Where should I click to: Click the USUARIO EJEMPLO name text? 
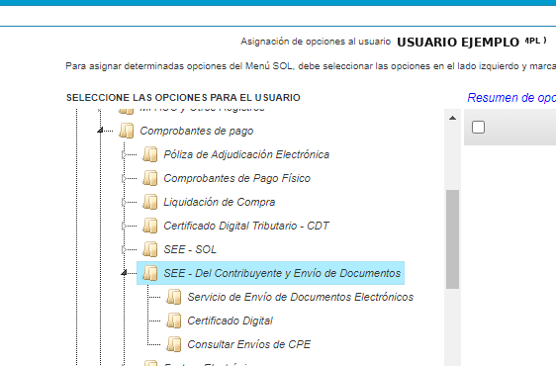[x=458, y=43]
